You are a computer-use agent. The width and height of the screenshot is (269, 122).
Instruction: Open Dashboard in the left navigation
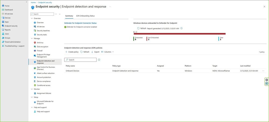(x=7, y=10)
